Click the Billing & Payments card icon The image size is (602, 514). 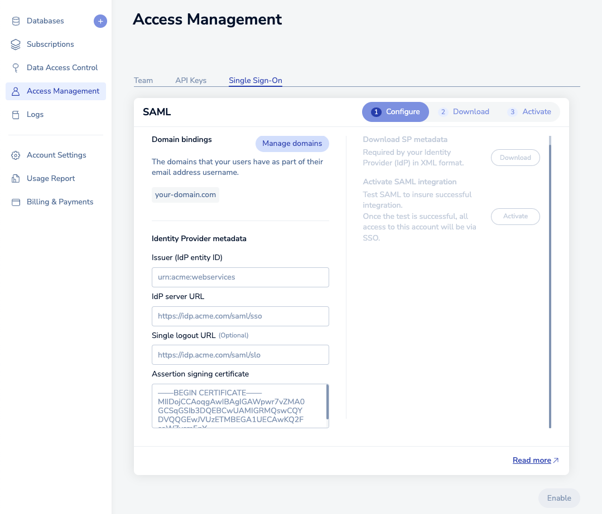[16, 202]
